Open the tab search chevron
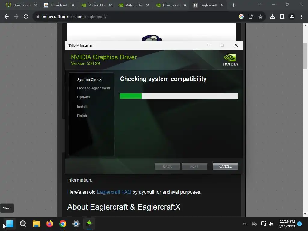The height and width of the screenshot is (231, 308). pyautogui.click(x=260, y=4)
